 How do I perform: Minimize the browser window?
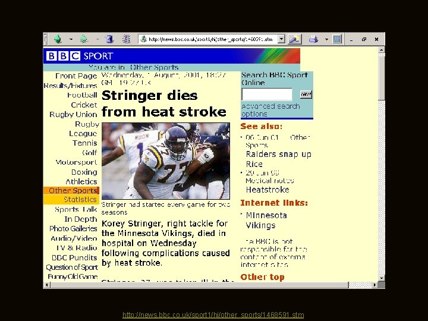[351, 40]
